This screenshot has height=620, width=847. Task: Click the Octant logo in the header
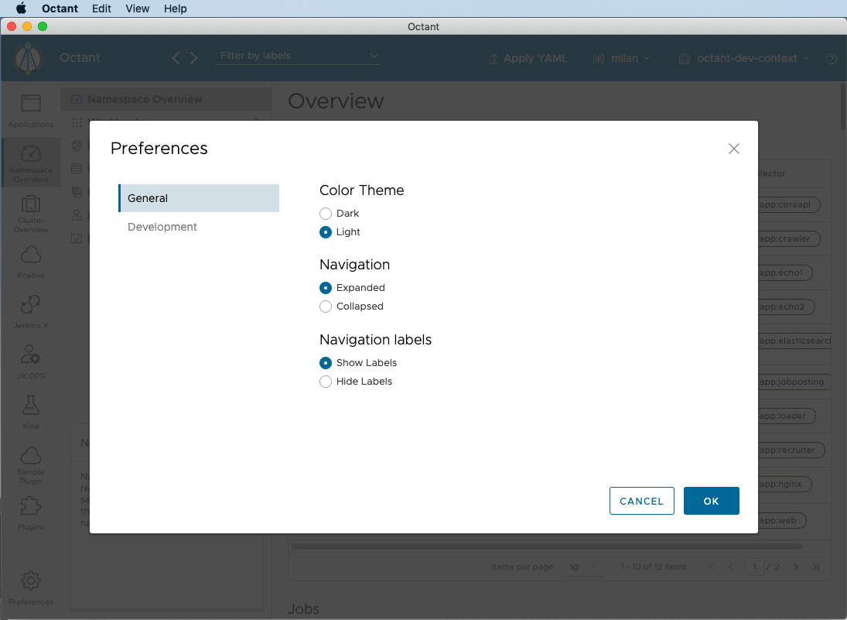tap(28, 58)
